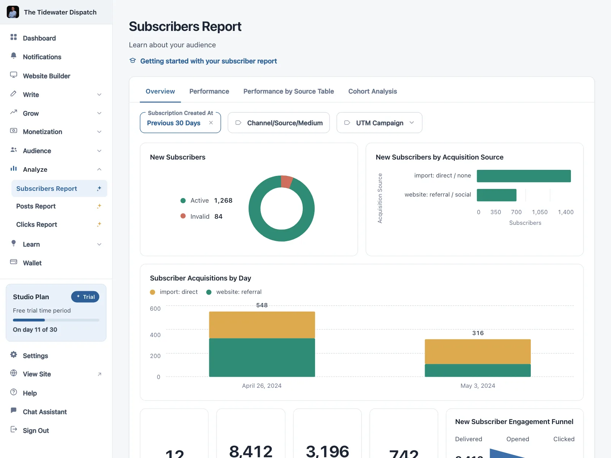Toggle the website: referral legend series

pyautogui.click(x=234, y=292)
